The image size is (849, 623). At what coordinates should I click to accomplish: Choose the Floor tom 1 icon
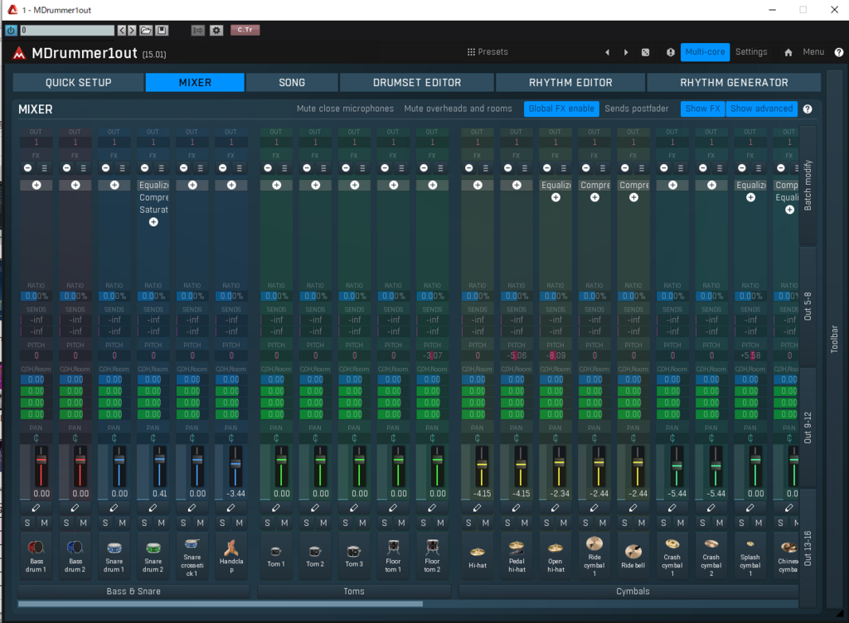[393, 548]
